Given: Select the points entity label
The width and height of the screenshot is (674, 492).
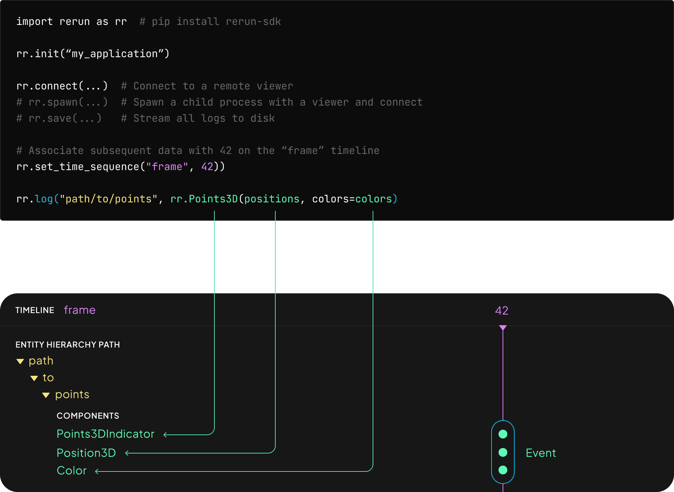Looking at the screenshot, I should [72, 394].
